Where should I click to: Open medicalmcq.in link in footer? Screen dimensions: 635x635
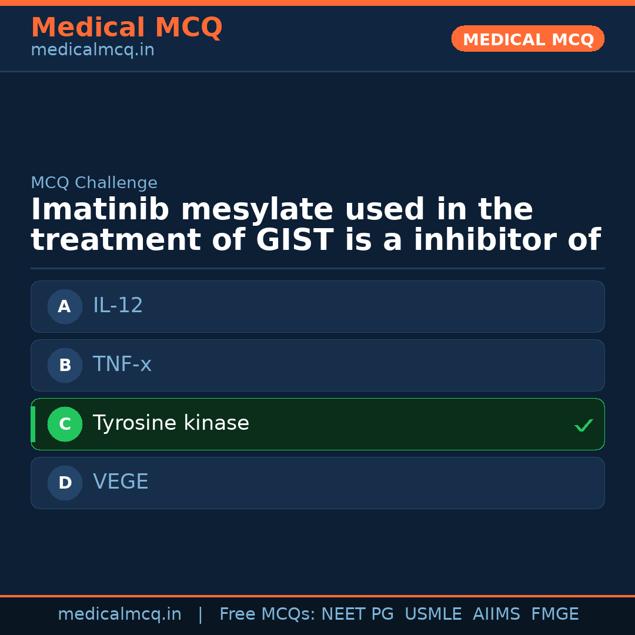pyautogui.click(x=119, y=614)
